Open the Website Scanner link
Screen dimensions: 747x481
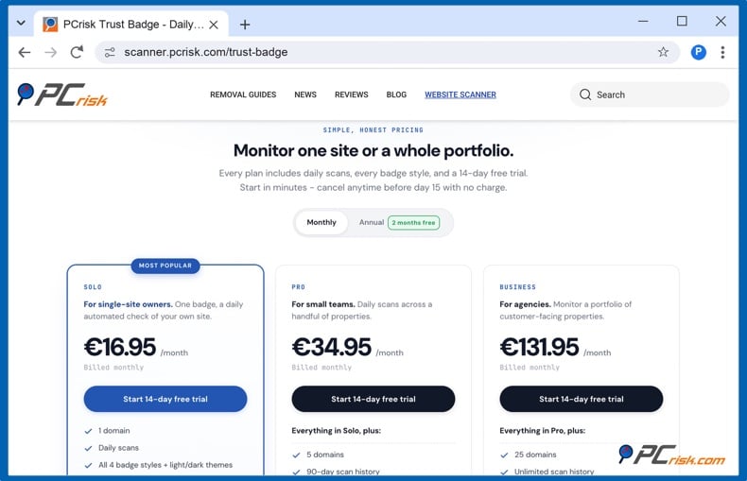[460, 94]
